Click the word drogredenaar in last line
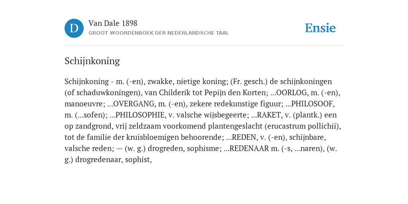The width and height of the screenshot is (408, 204). [98, 160]
